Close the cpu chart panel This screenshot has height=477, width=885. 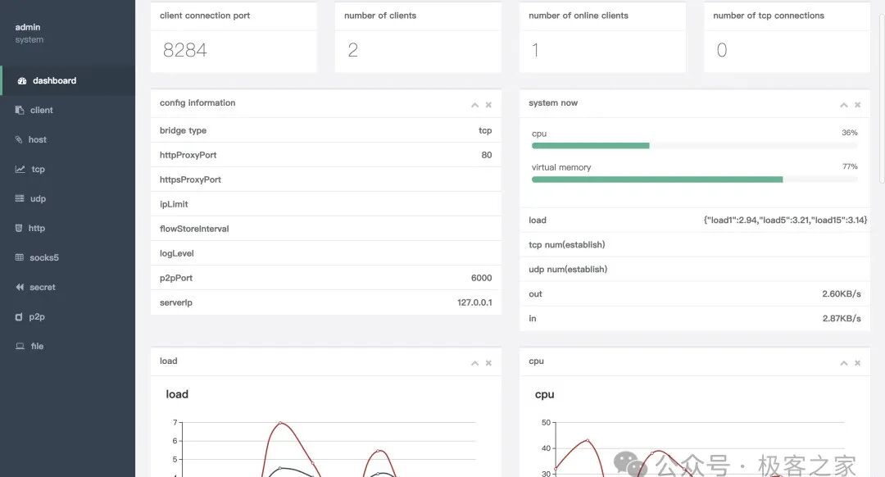tap(857, 363)
